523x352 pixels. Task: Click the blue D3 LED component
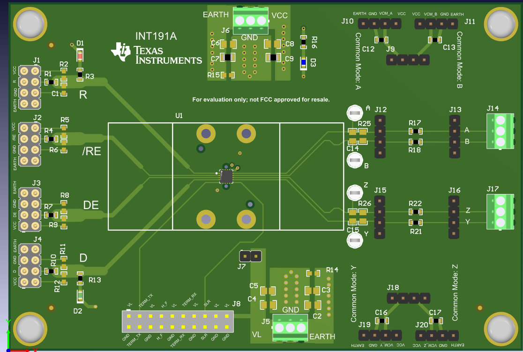point(303,62)
